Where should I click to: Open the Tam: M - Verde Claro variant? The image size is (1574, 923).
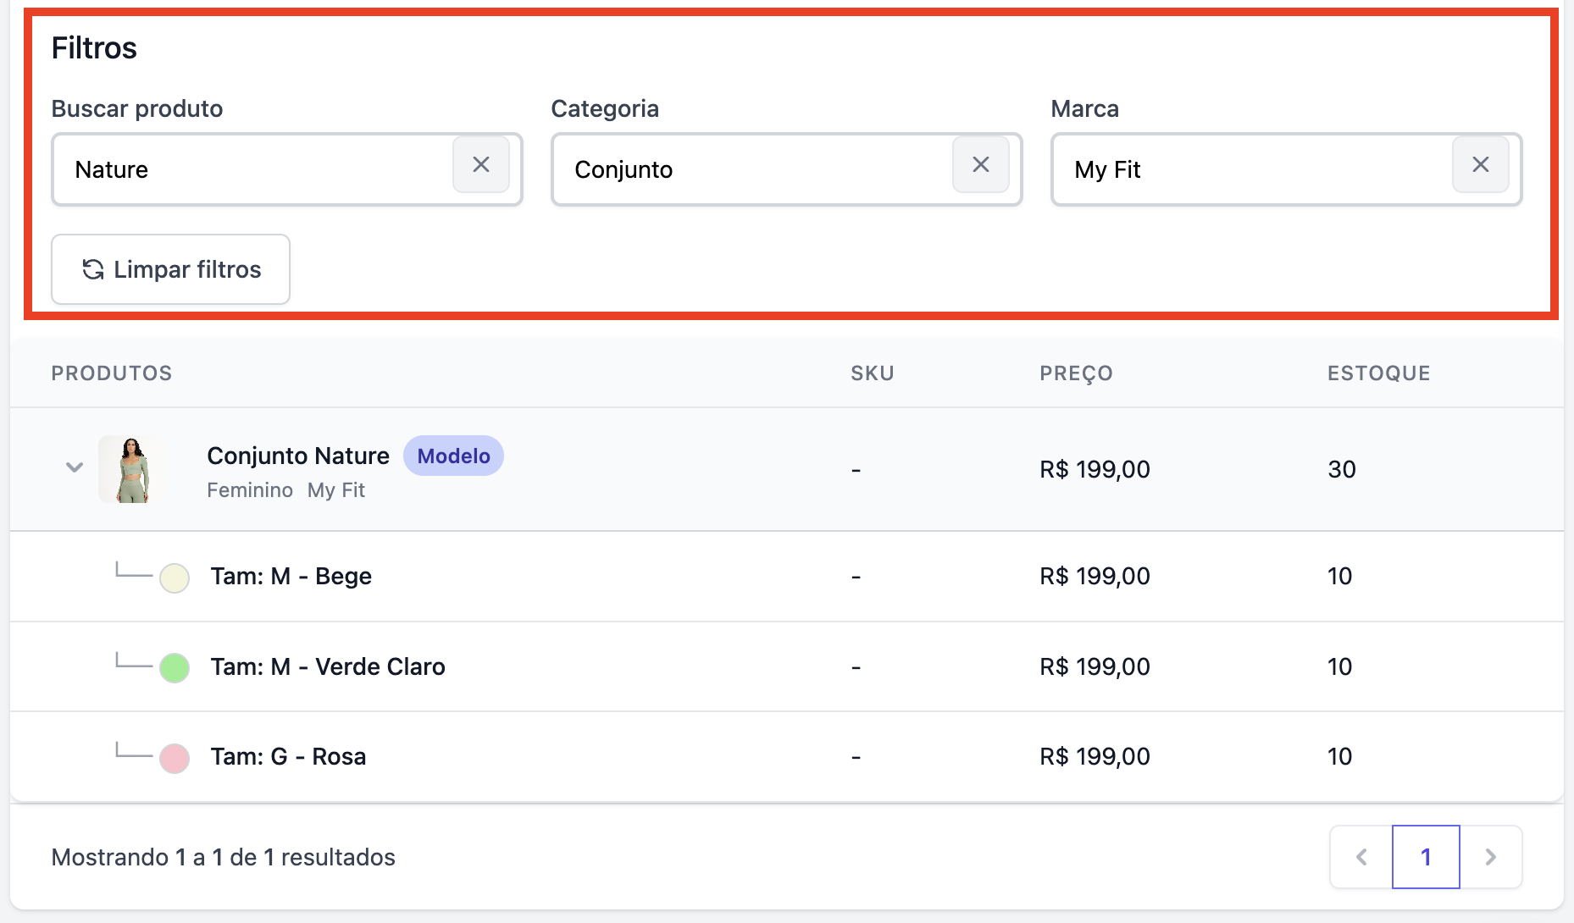[328, 667]
